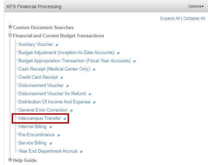Collapse Financial and Current Budget Transactions
The image size is (208, 165).
coord(10,35)
